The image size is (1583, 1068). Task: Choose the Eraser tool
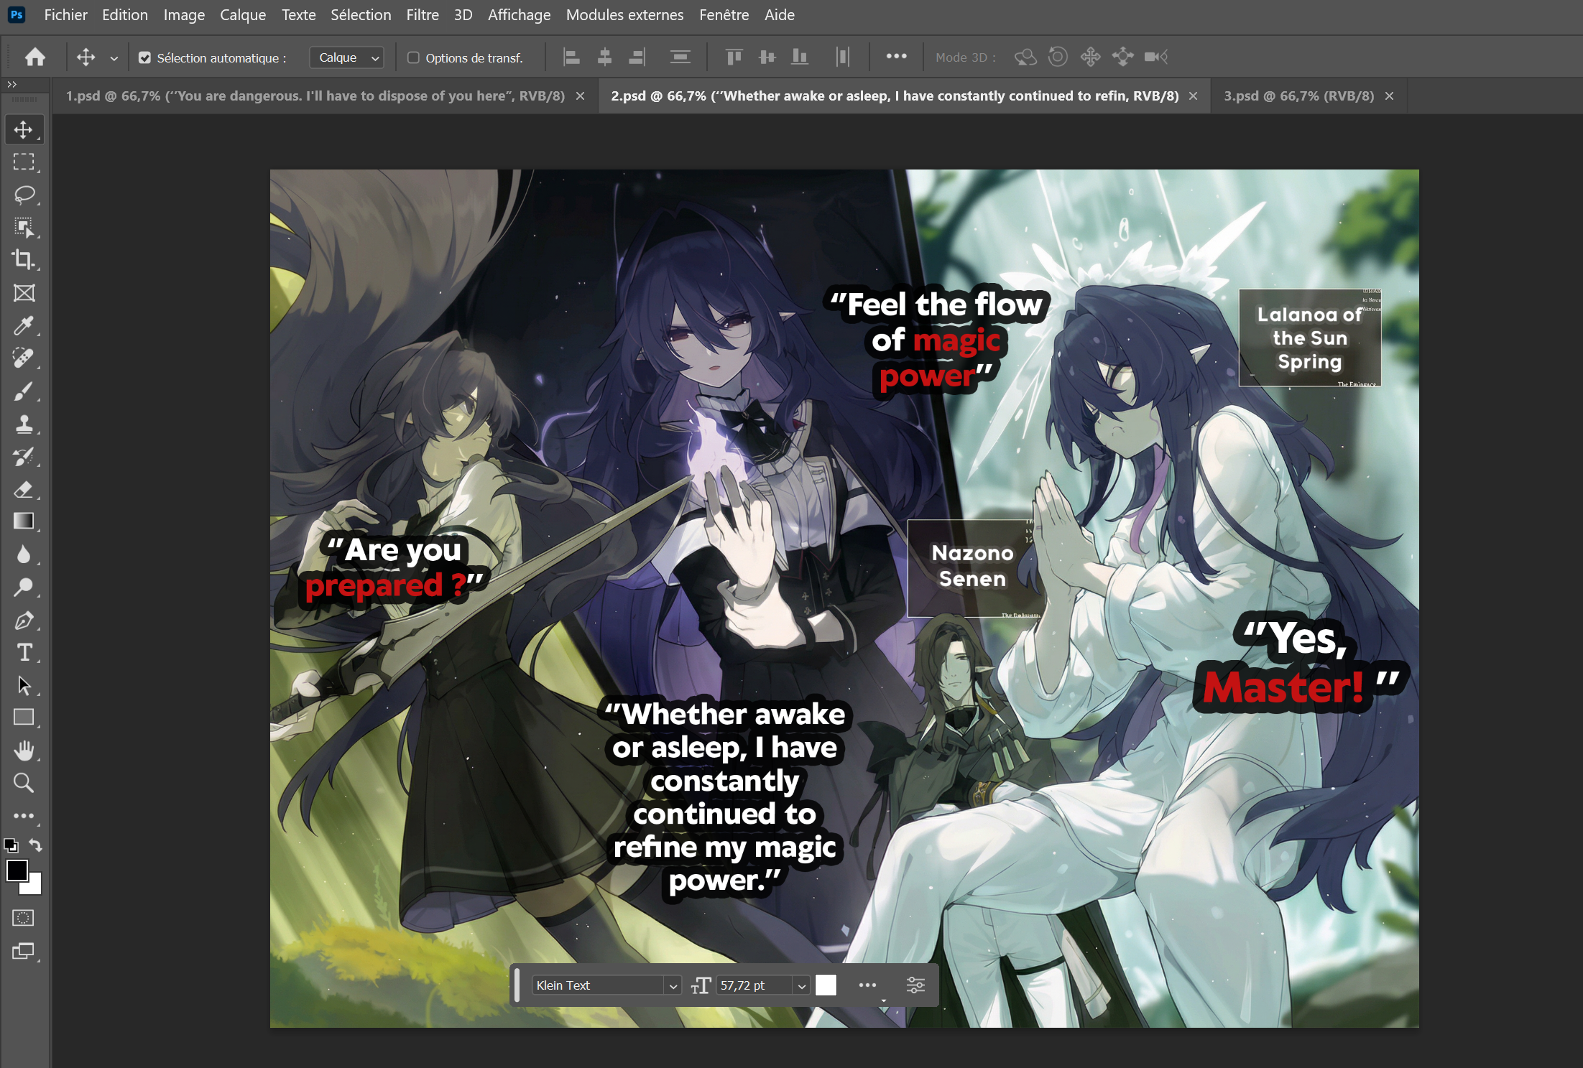tap(23, 490)
